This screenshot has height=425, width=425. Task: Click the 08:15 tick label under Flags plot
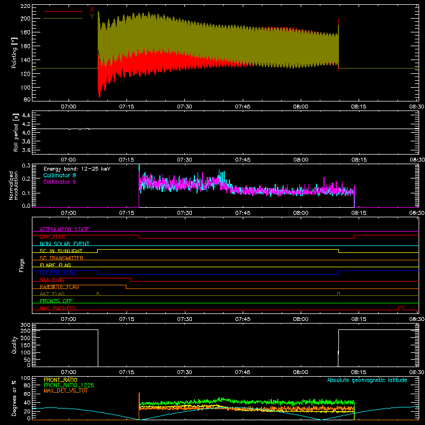tap(359, 319)
